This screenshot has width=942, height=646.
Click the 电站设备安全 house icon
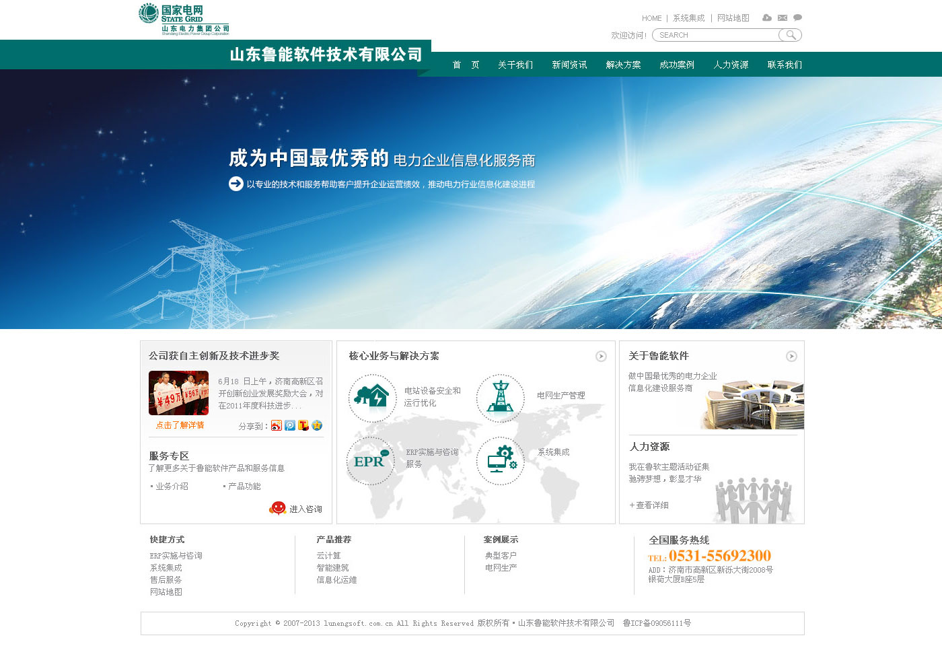(x=372, y=398)
